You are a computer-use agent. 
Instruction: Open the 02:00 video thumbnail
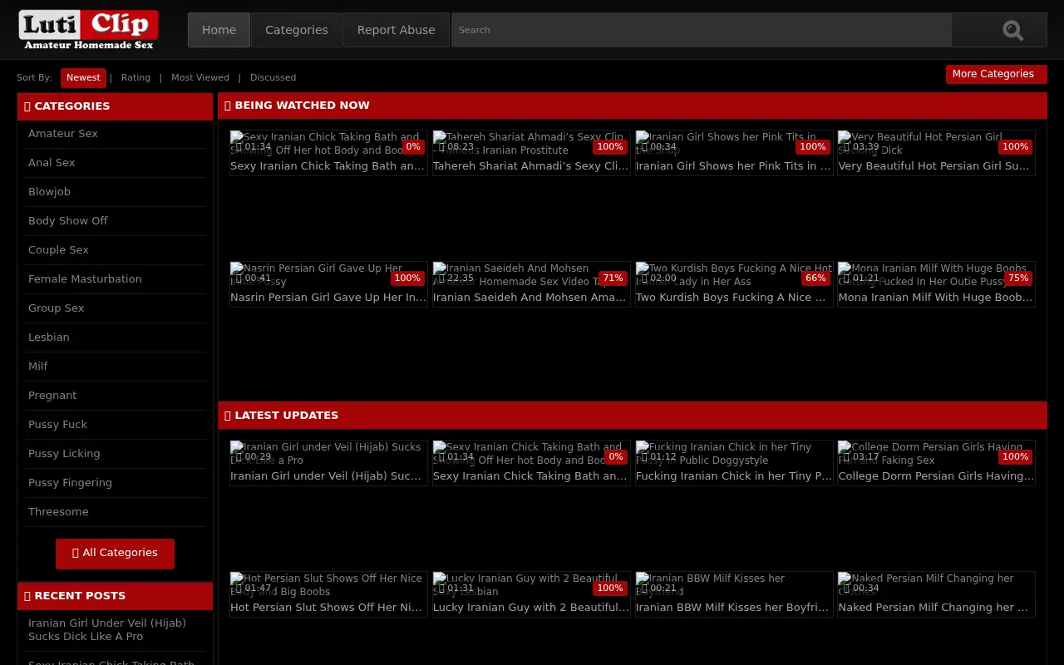click(x=734, y=284)
